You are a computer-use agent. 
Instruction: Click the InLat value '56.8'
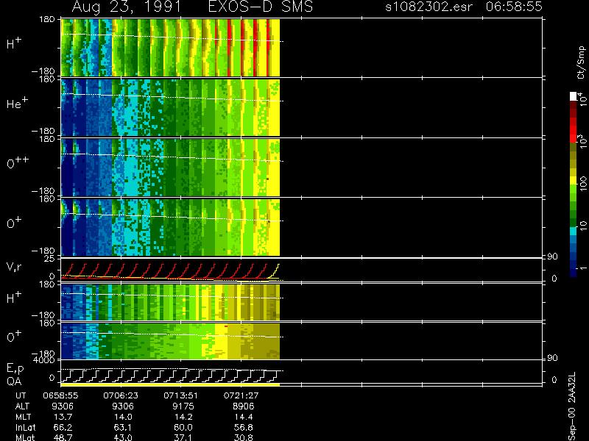point(244,428)
